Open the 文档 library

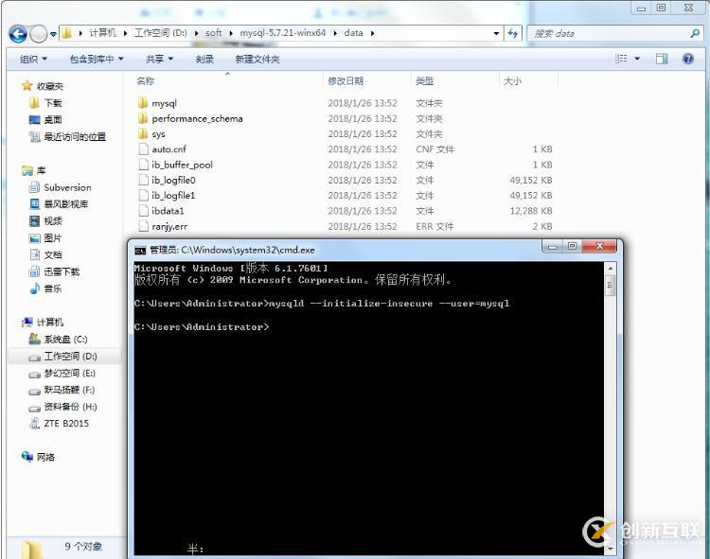[x=52, y=254]
